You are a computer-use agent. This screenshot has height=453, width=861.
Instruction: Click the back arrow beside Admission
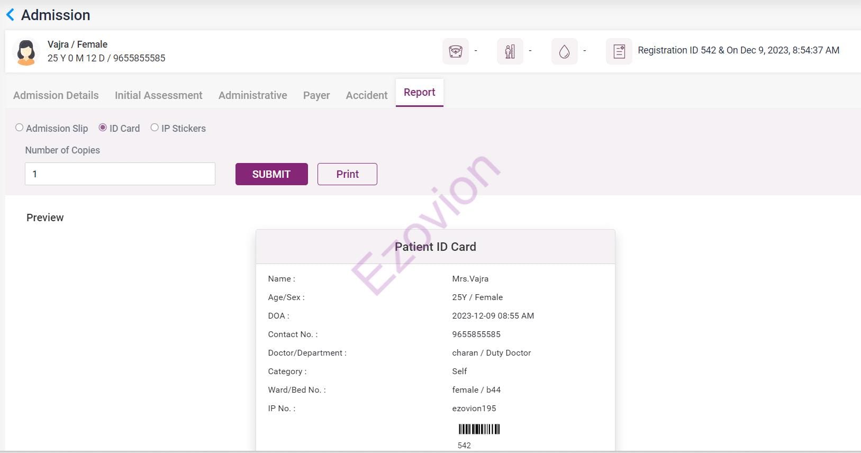coord(10,15)
